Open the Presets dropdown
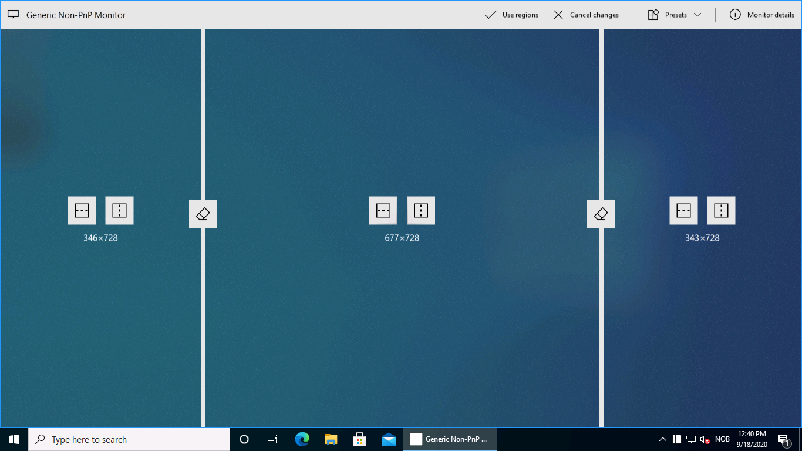The height and width of the screenshot is (451, 802). 674,14
